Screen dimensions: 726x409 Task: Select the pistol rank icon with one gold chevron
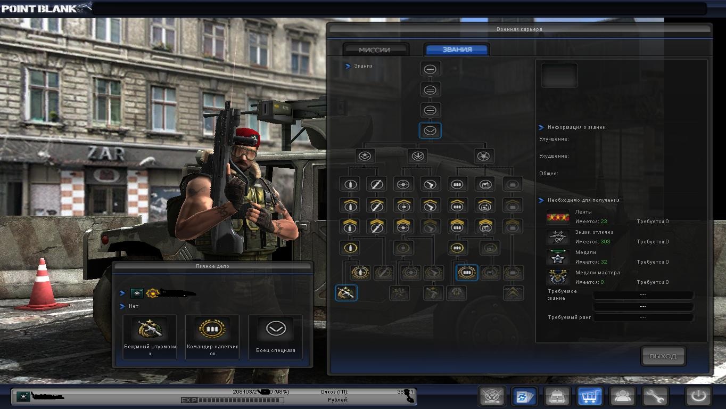coord(430,206)
